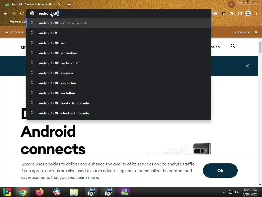This screenshot has height=197, width=262.
Task: Open the Extensions puzzle icon
Action: click(232, 13)
